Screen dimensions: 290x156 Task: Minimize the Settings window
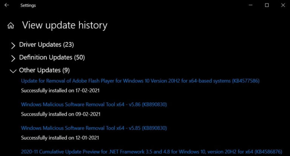249,5
